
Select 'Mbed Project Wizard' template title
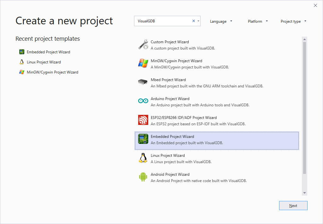tap(168, 80)
